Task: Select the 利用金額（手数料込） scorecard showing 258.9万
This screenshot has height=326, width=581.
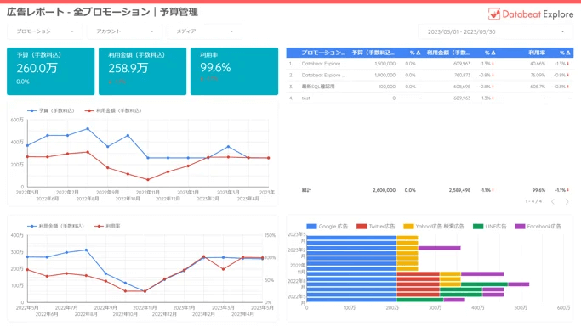Action: click(x=142, y=71)
